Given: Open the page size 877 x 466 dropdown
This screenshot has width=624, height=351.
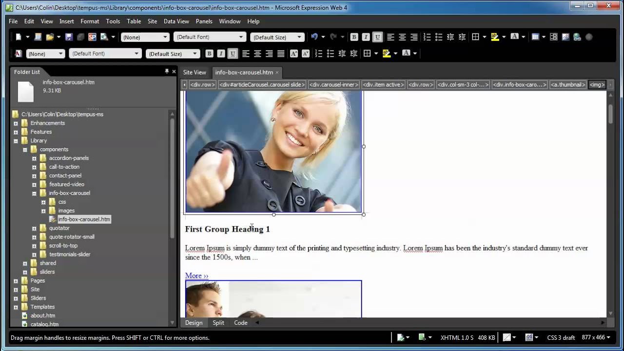Looking at the screenshot, I should point(596,337).
